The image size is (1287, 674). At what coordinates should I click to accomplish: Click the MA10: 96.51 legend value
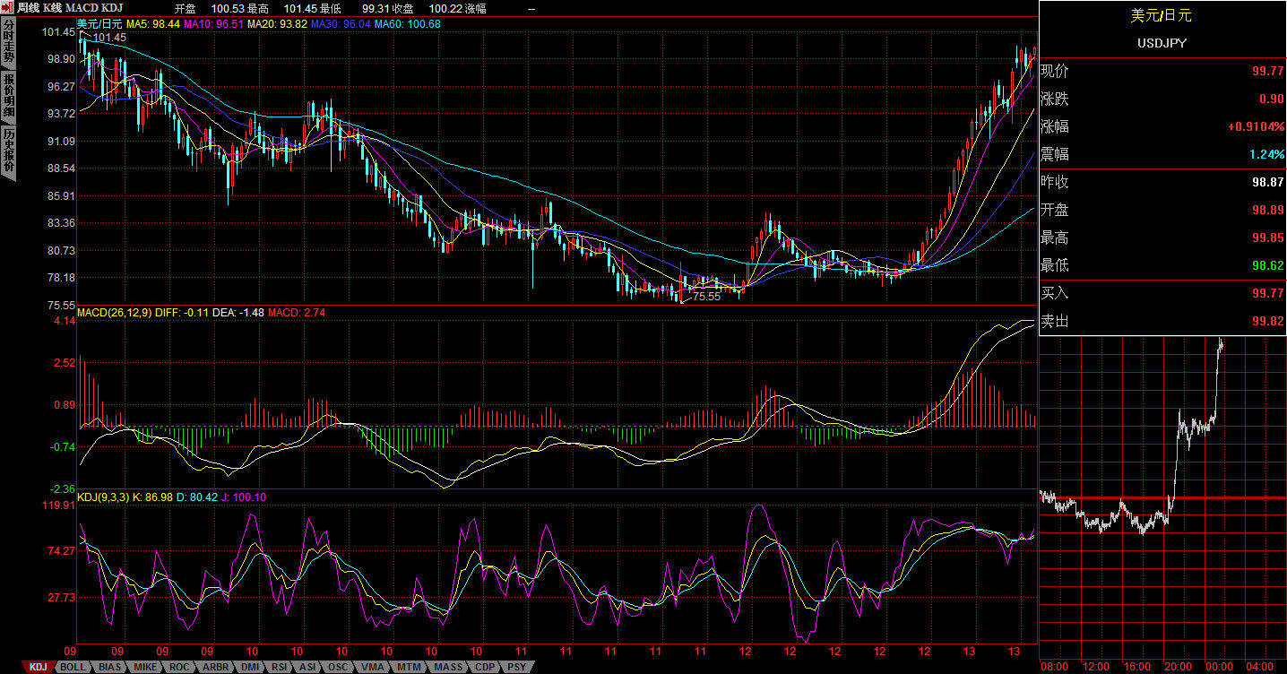point(213,23)
